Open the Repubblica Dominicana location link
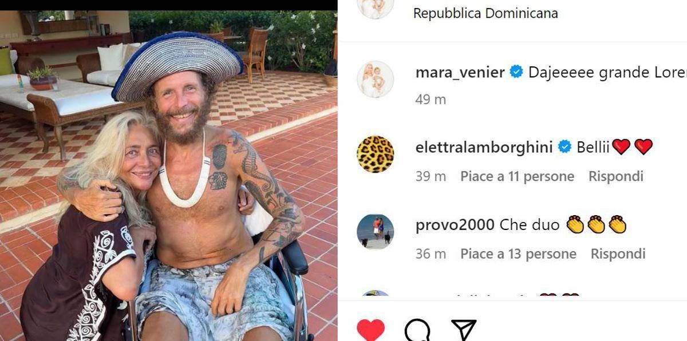 [x=485, y=13]
